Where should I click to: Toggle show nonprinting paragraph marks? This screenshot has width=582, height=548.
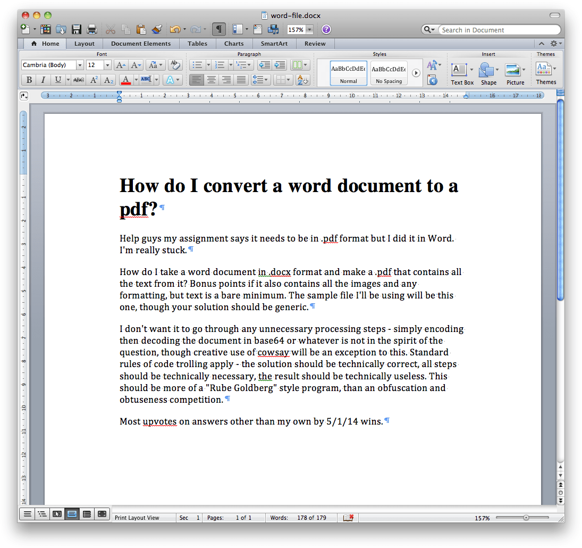pyautogui.click(x=219, y=29)
